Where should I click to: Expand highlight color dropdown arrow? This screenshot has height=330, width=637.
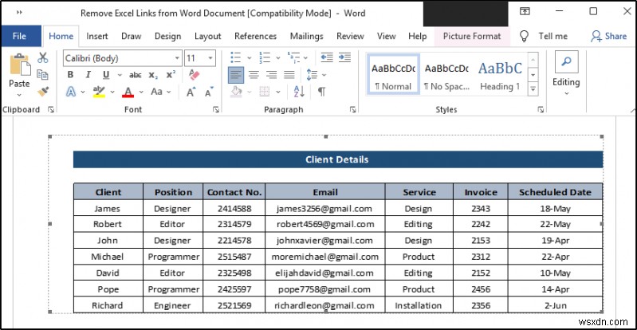click(112, 92)
